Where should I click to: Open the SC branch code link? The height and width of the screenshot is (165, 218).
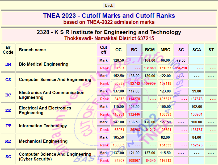(x=8, y=157)
